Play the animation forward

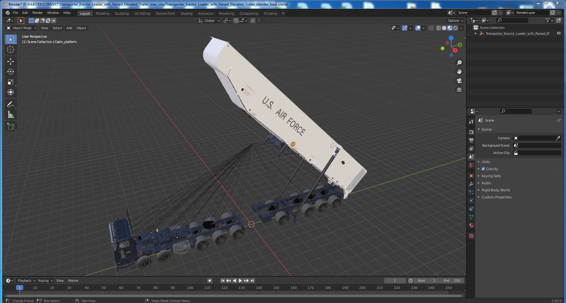240,281
